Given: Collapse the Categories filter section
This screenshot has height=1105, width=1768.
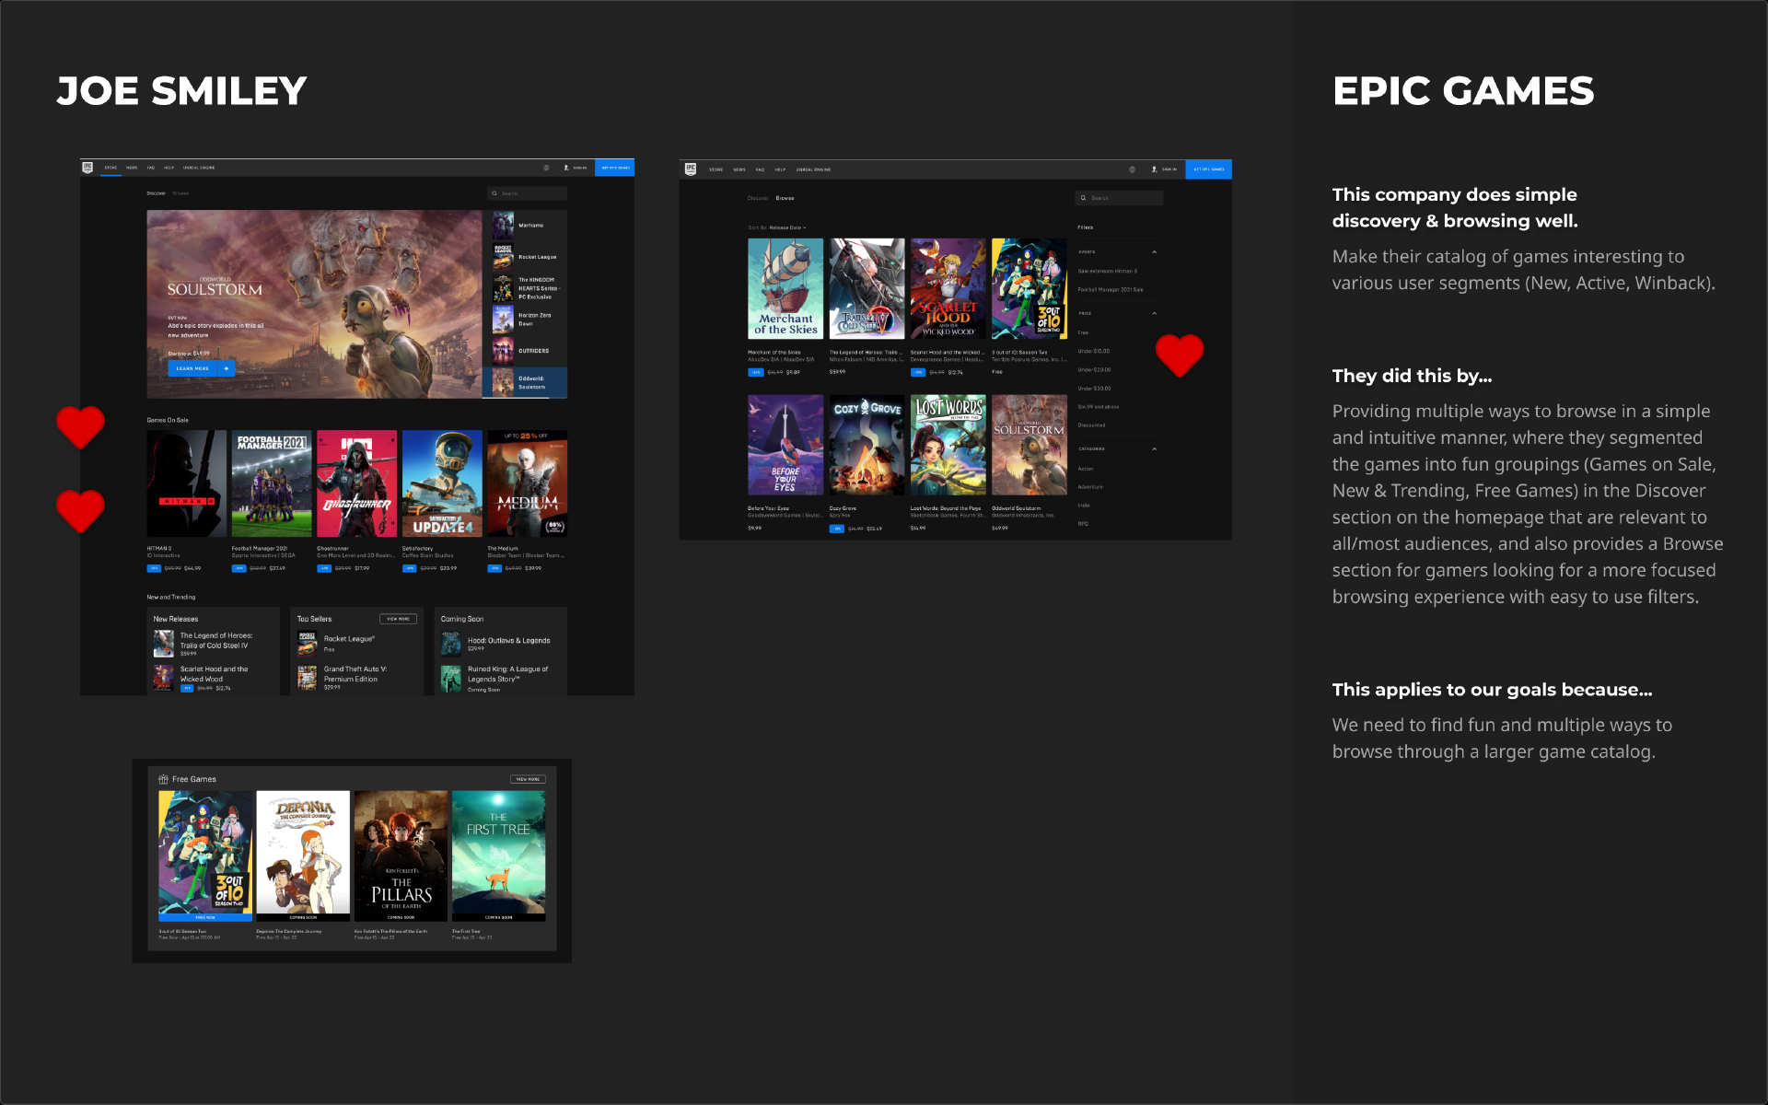Looking at the screenshot, I should (1154, 448).
